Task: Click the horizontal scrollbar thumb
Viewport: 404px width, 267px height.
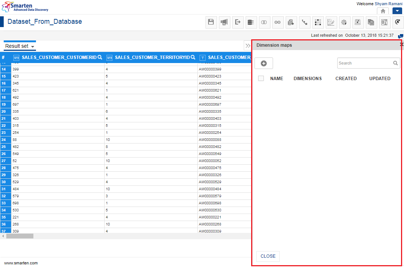Action: [20, 236]
